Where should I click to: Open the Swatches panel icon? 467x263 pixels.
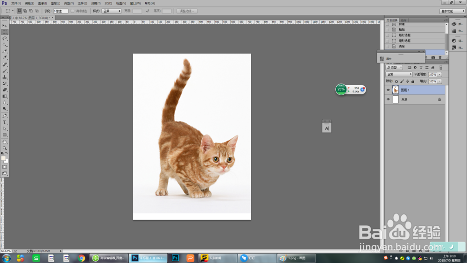click(x=454, y=31)
